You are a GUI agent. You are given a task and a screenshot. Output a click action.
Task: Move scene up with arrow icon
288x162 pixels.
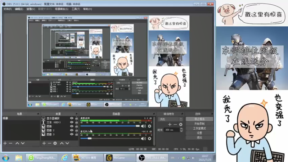(x=17, y=143)
